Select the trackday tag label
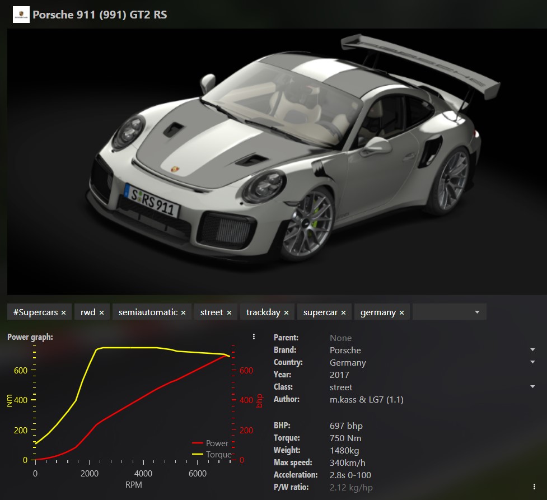Viewport: 547px width, 500px height. (263, 312)
